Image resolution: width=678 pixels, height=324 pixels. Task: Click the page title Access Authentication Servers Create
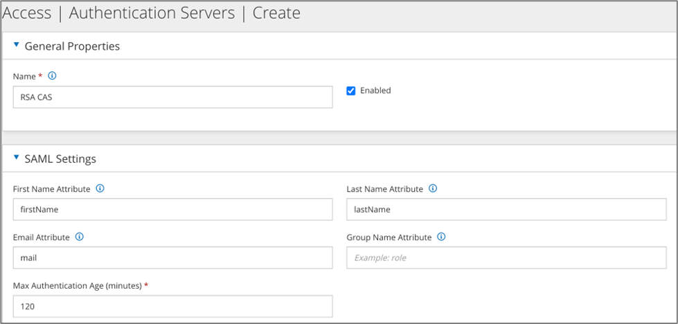(x=152, y=13)
